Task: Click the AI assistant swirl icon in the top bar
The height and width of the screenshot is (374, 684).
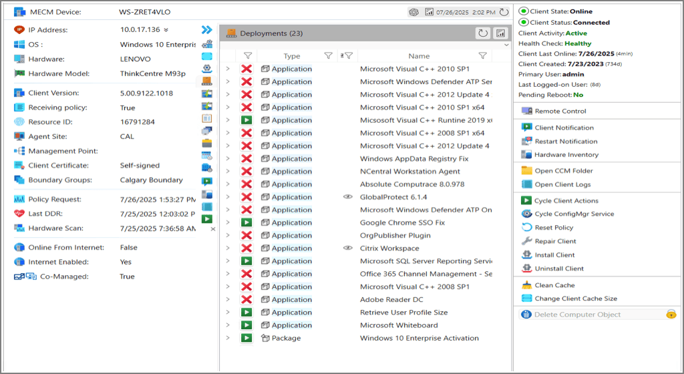Action: click(414, 12)
